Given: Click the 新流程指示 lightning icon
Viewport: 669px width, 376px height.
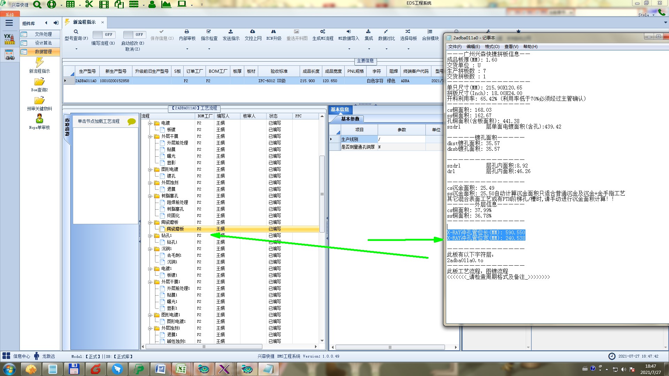Looking at the screenshot, I should [39, 62].
